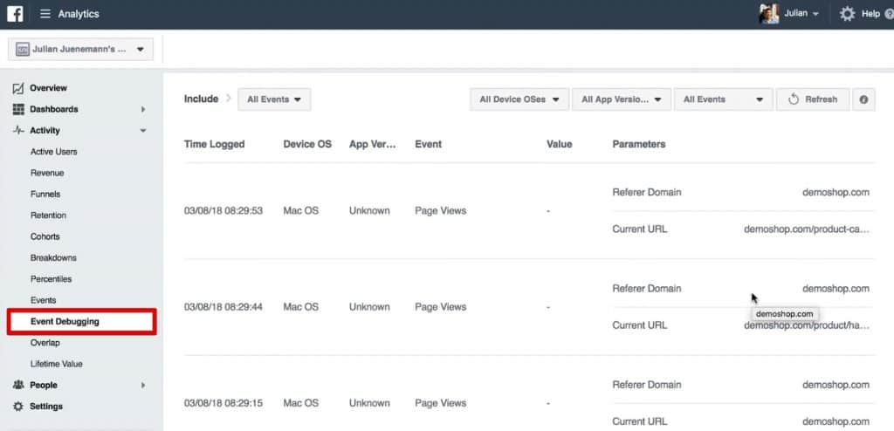Viewport: 894px width, 431px height.
Task: Click the Refresh button
Action: coord(813,99)
